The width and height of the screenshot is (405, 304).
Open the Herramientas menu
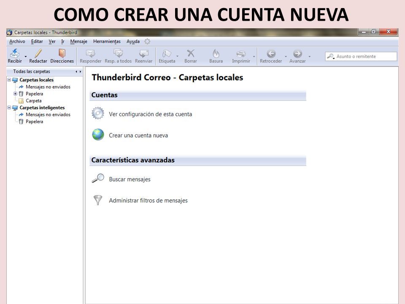tap(107, 41)
